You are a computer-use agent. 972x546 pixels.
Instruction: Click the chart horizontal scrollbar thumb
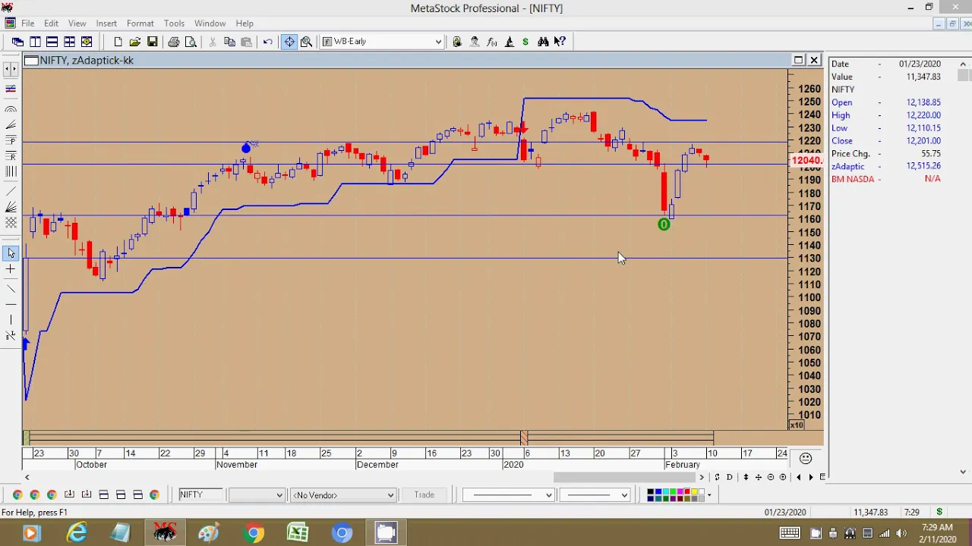pos(623,477)
